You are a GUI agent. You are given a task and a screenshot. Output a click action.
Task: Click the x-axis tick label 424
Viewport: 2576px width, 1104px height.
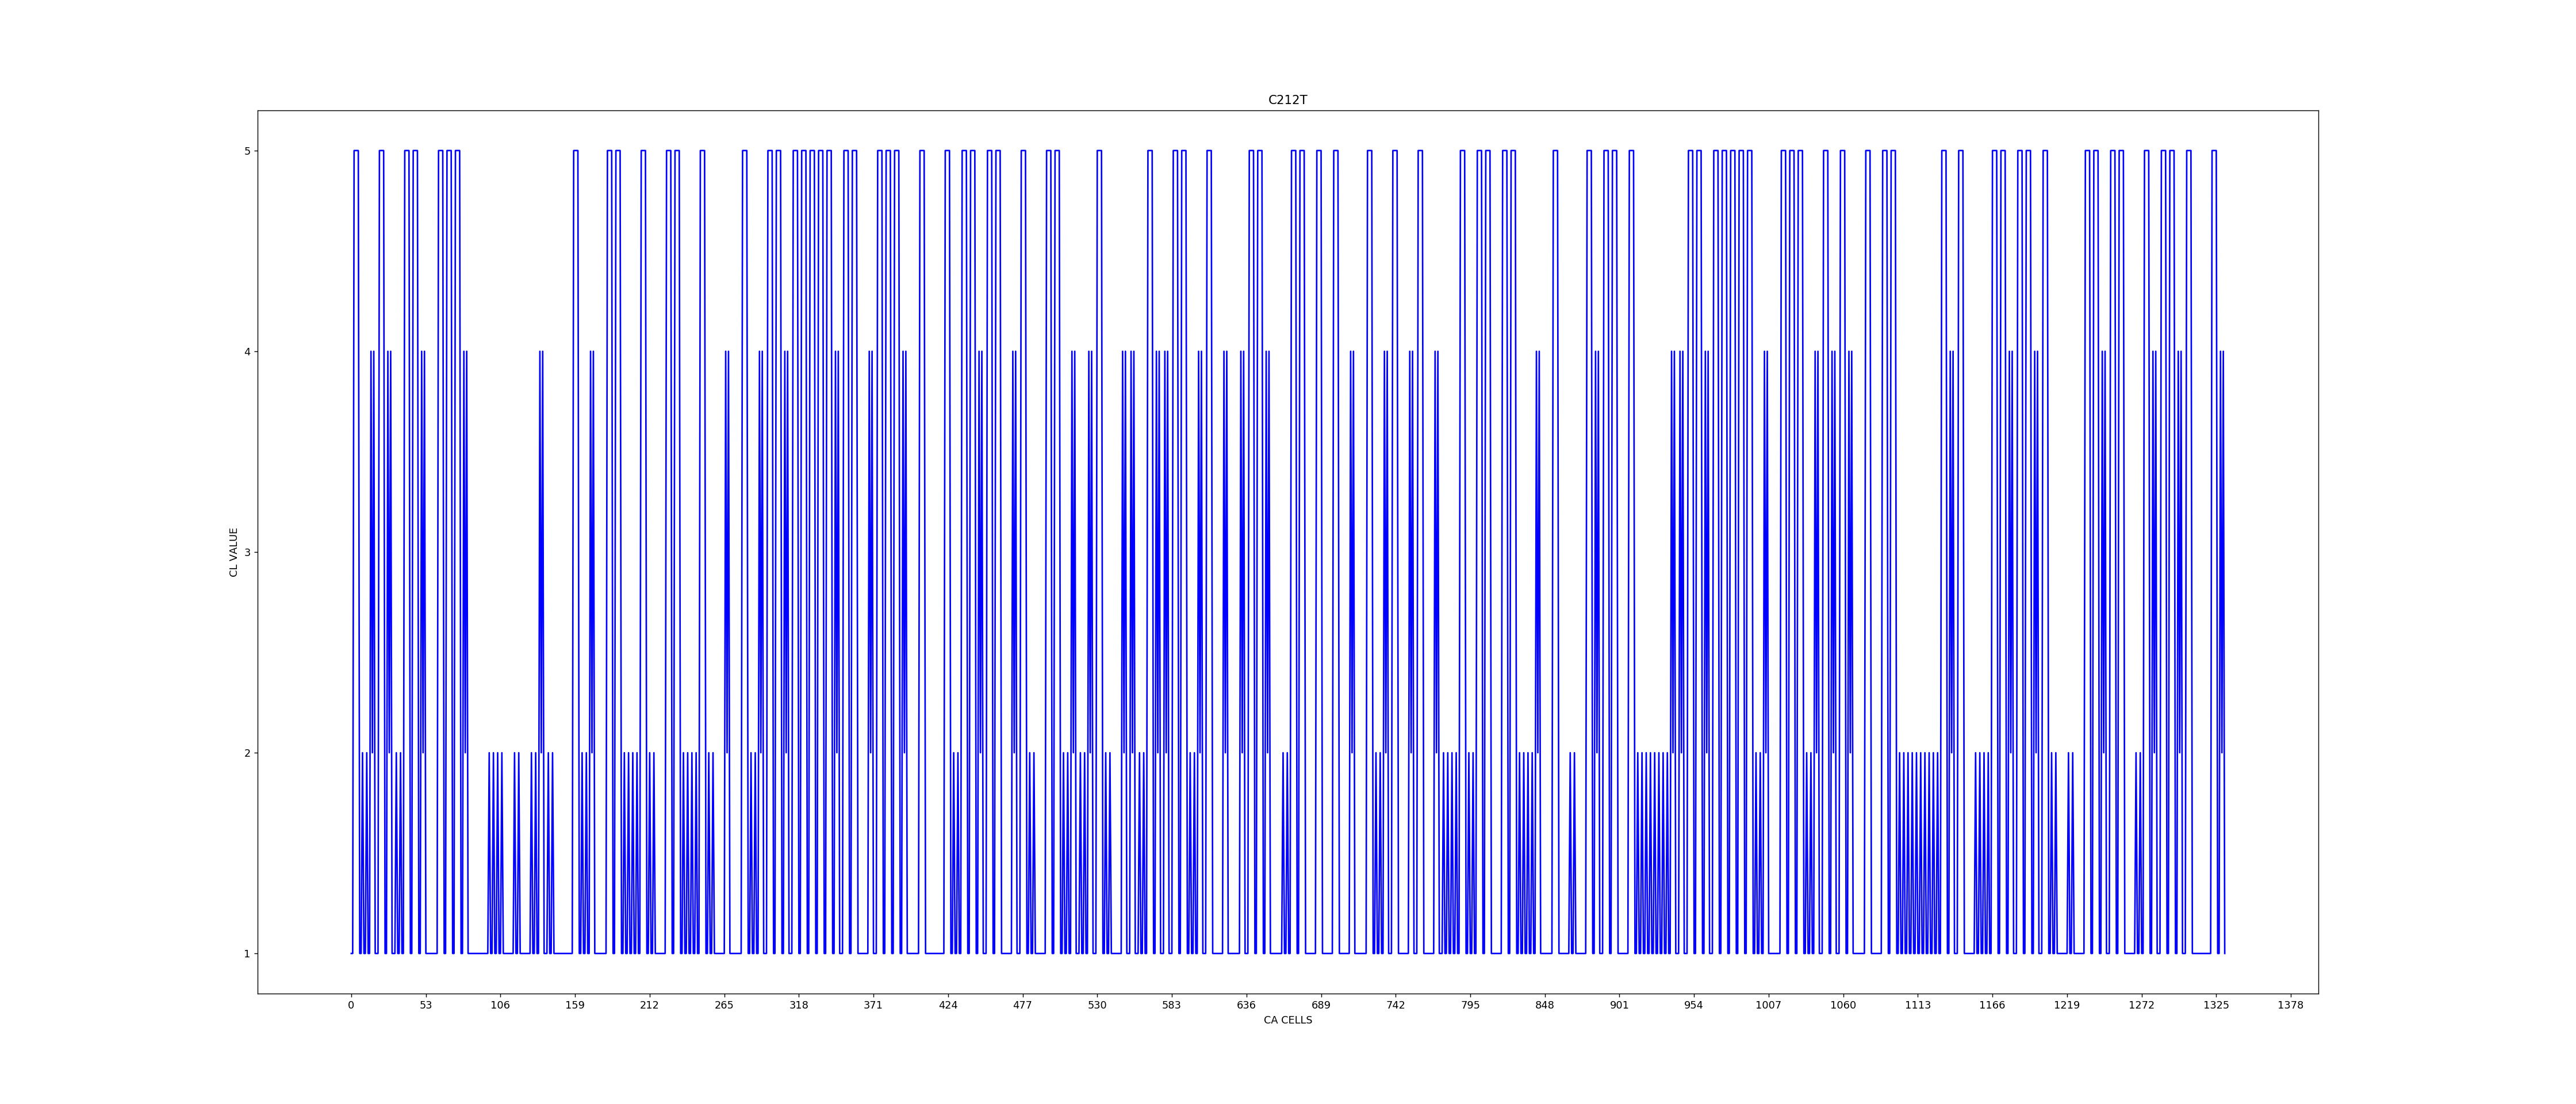[x=948, y=1005]
